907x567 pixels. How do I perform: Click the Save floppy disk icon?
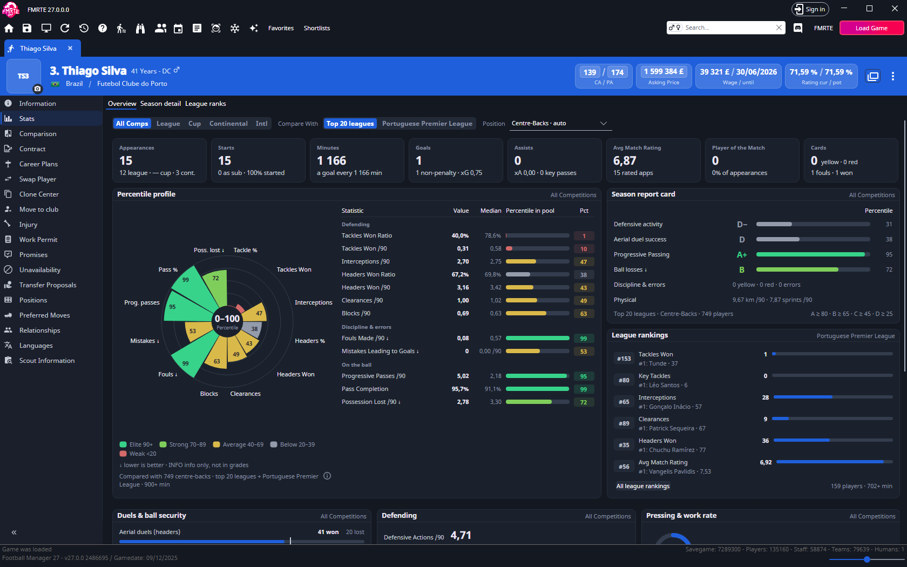point(27,28)
